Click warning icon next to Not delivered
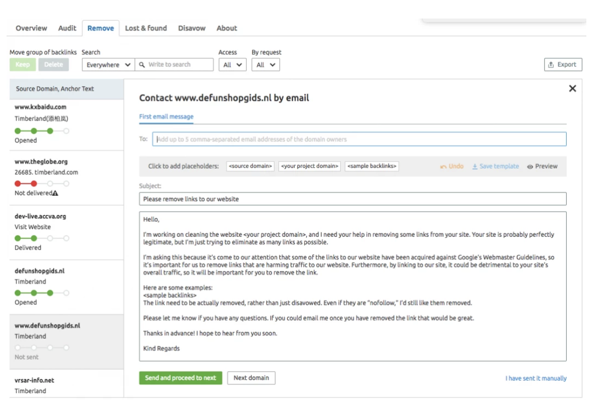 pos(55,193)
